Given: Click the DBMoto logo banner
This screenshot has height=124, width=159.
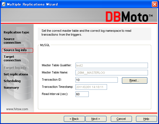Looking at the screenshot, I should pyautogui.click(x=129, y=17).
